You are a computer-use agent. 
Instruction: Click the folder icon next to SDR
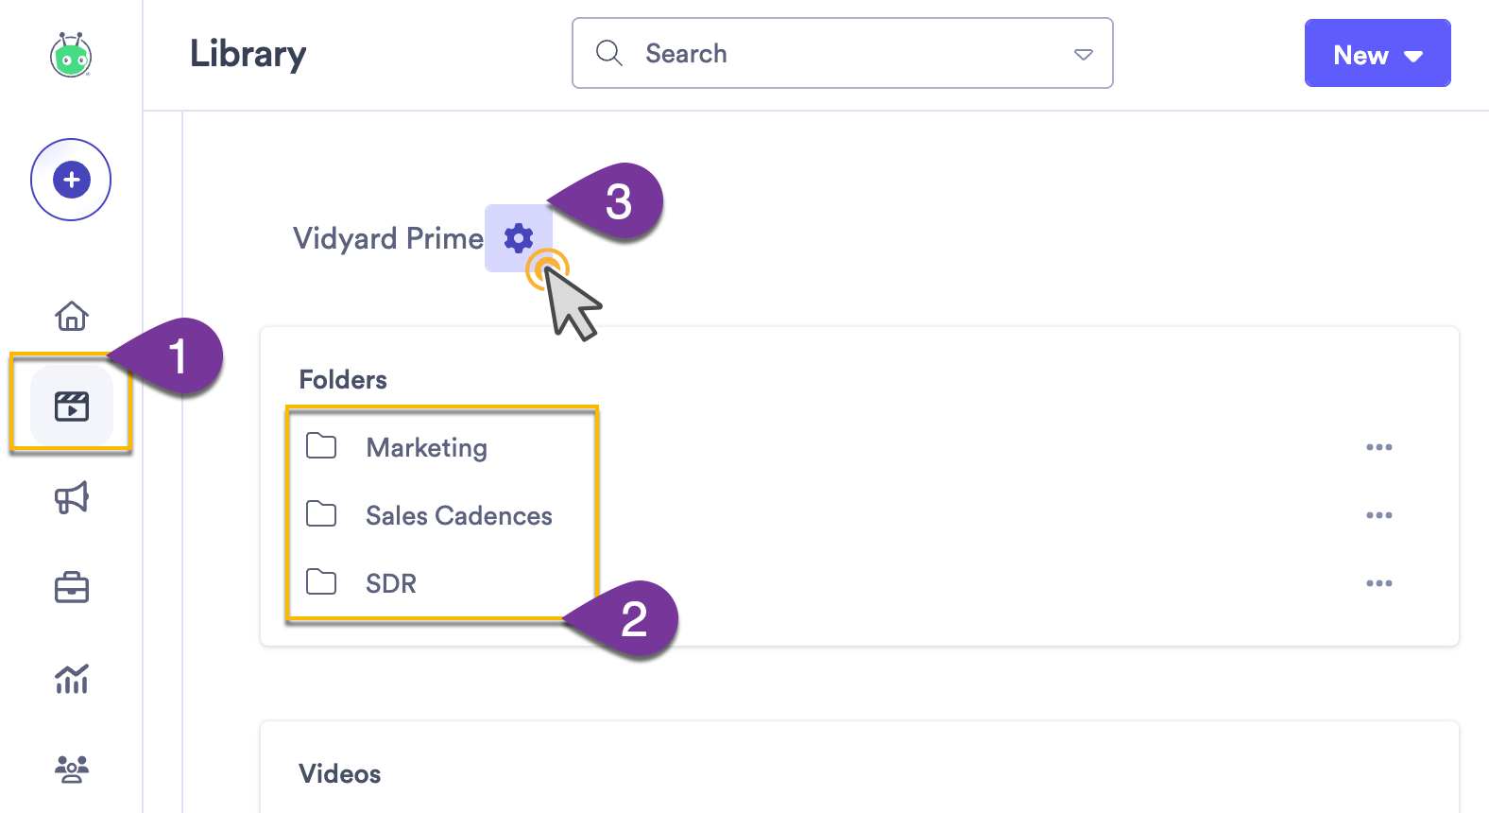[321, 582]
